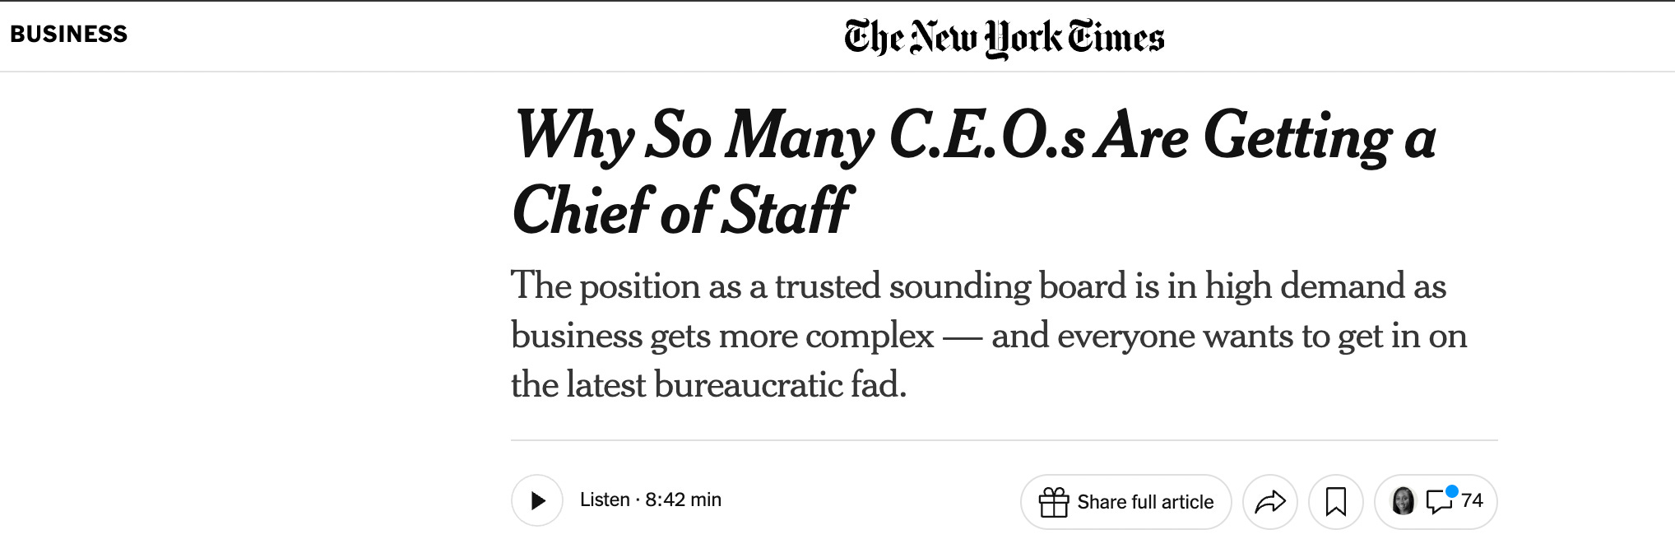Open the share arrow icon menu

click(x=1269, y=501)
